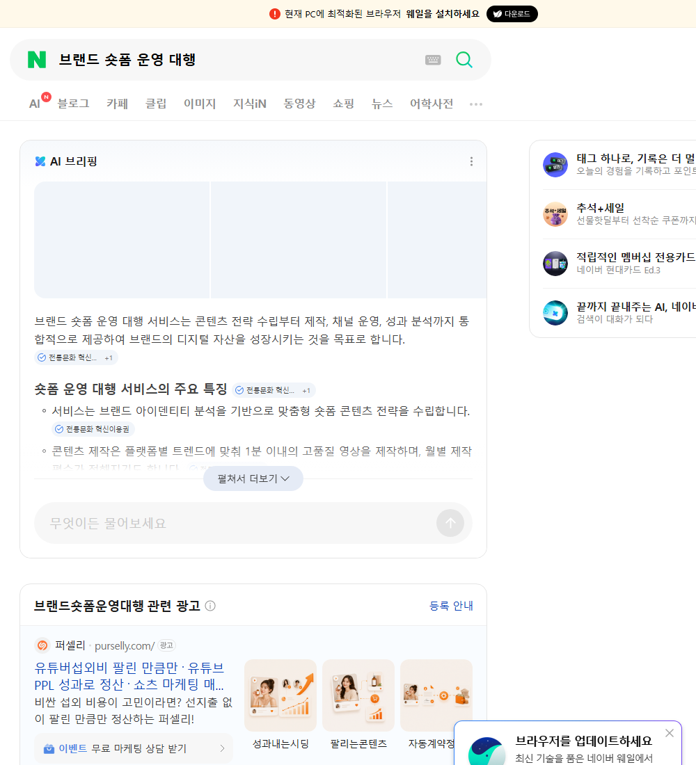Expand more search tabs via ellipsis
Viewport: 696px width, 765px height.
point(476,104)
